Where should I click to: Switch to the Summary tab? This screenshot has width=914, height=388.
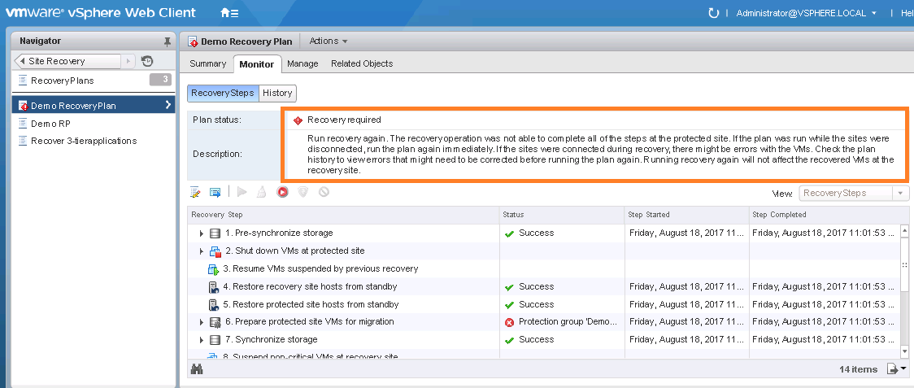click(x=207, y=63)
